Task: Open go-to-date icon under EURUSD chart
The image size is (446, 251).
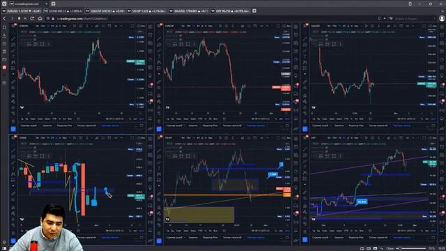Action: [x=79, y=119]
